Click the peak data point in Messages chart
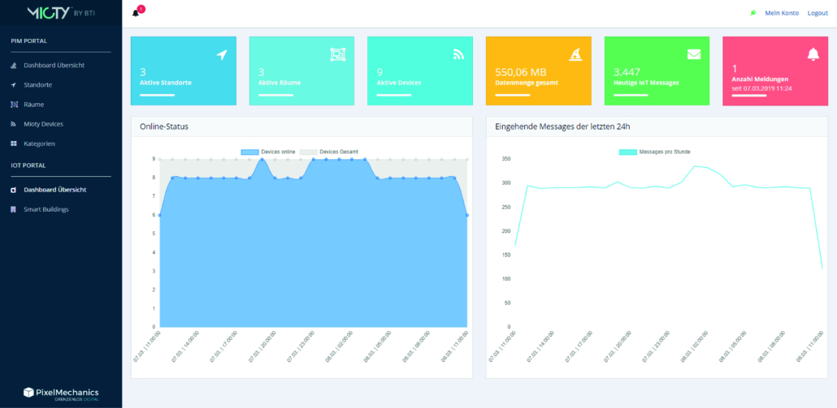The image size is (837, 408). [x=694, y=165]
